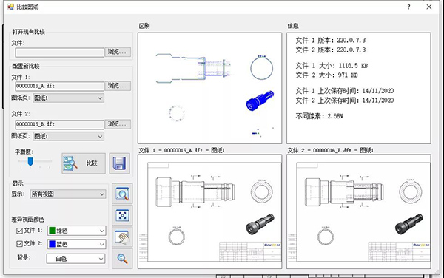Click the 00000016_B.dft file field
Image resolution: width=444 pixels, height=278 pixels.
(59, 124)
